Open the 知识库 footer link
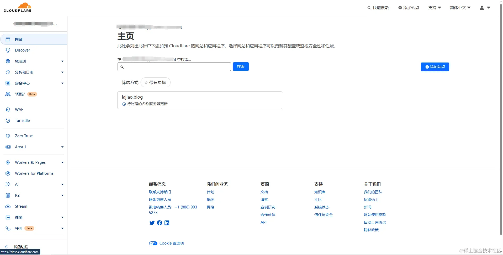This screenshot has height=255, width=503. click(x=320, y=192)
